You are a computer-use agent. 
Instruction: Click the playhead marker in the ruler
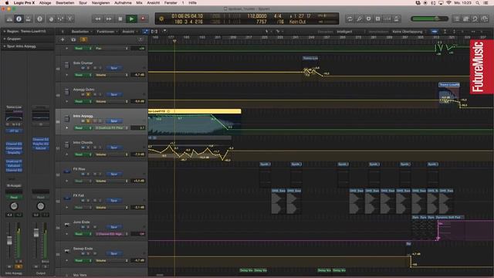[x=174, y=41]
